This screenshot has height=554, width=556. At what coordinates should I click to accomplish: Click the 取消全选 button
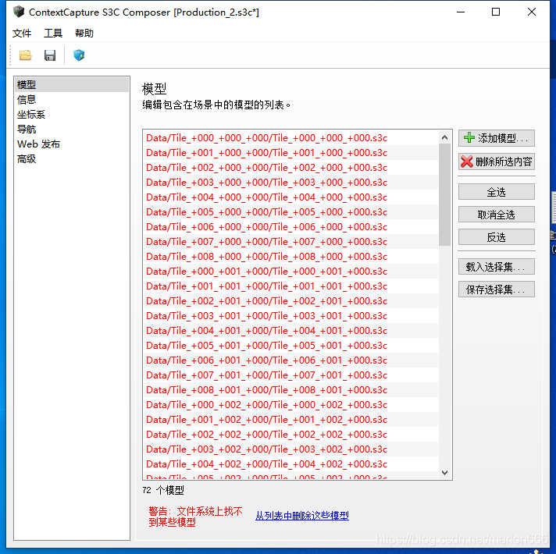click(x=496, y=215)
